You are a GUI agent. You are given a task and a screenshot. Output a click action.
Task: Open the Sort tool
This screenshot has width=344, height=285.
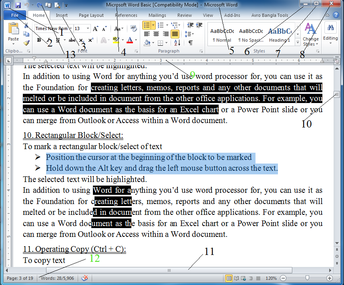(x=177, y=42)
